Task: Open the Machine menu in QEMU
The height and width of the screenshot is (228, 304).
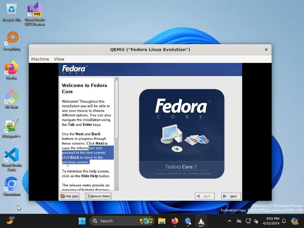Action: click(40, 59)
